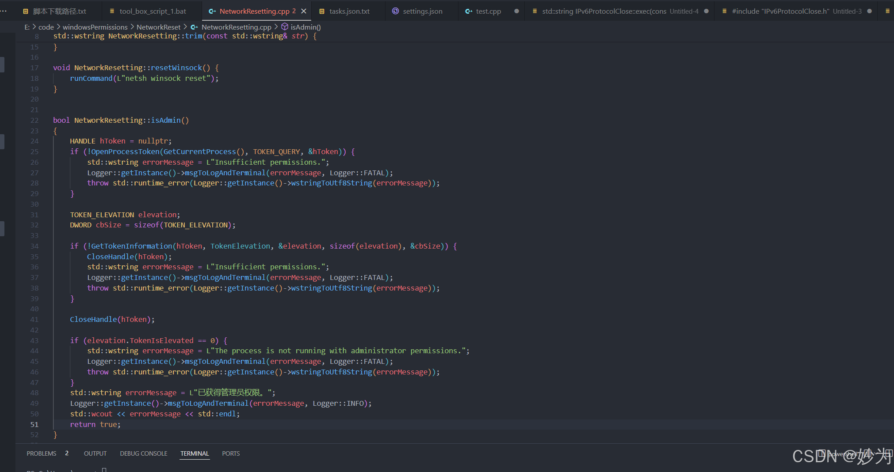
Task: Click the unsaved-changes dot on test.cpp tab
Action: 516,11
